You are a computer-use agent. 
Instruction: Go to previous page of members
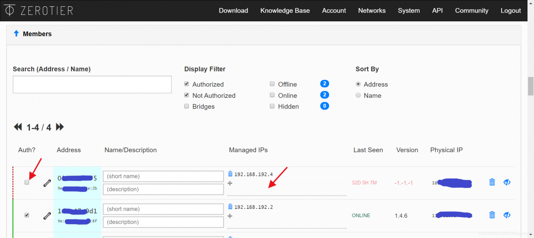coord(18,127)
